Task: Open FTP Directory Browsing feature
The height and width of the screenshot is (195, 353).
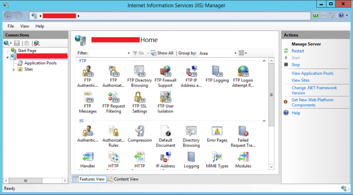Action: pyautogui.click(x=140, y=76)
